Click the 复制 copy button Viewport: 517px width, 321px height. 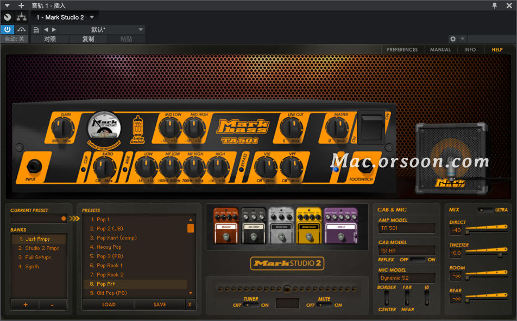[x=88, y=39]
